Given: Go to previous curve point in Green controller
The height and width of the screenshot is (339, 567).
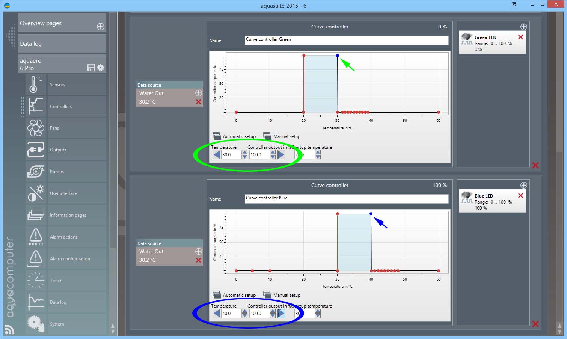Looking at the screenshot, I should click(217, 154).
